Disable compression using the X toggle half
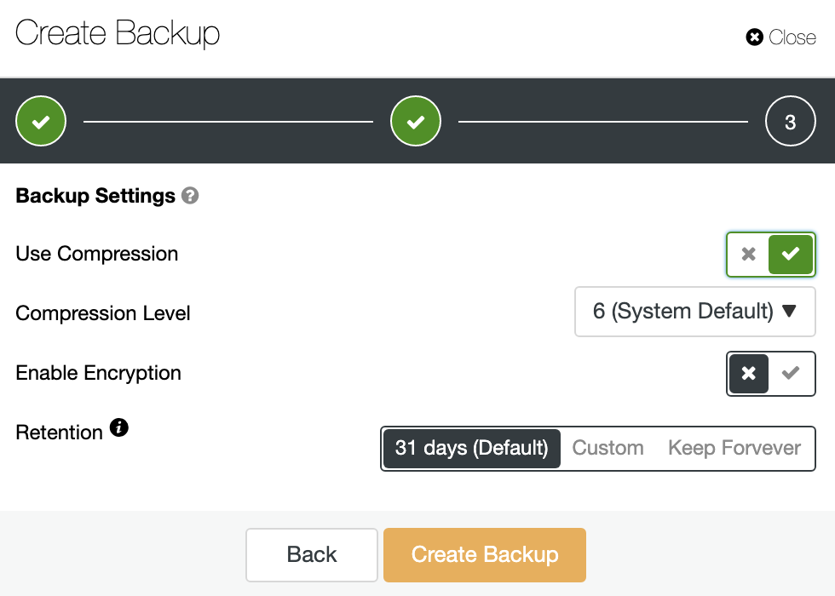This screenshot has width=835, height=596. tap(749, 254)
